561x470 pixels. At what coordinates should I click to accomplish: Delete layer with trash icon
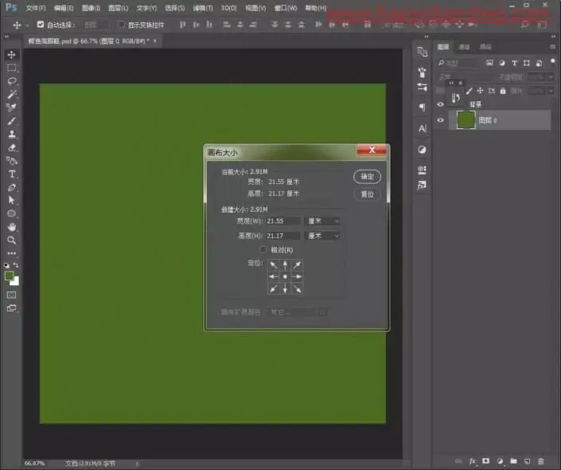541,461
